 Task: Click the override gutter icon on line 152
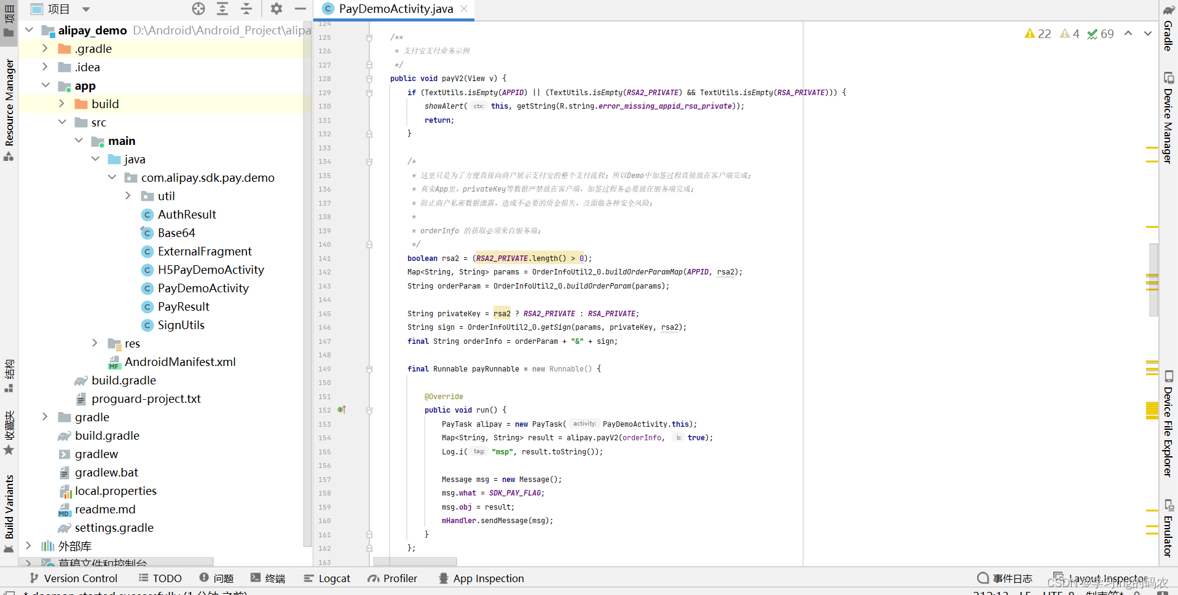coord(342,410)
